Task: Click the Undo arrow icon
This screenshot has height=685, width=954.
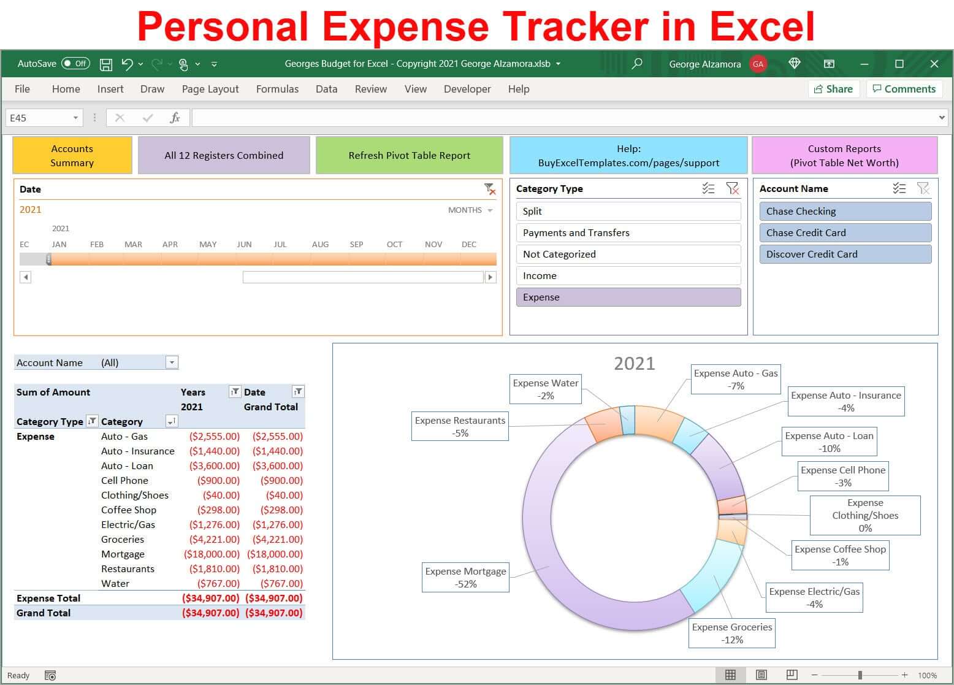Action: pyautogui.click(x=127, y=64)
